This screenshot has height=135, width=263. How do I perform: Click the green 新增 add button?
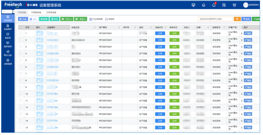[44, 19]
